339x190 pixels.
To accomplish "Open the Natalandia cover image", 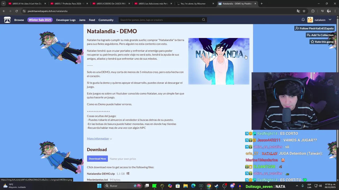I will click(219, 61).
